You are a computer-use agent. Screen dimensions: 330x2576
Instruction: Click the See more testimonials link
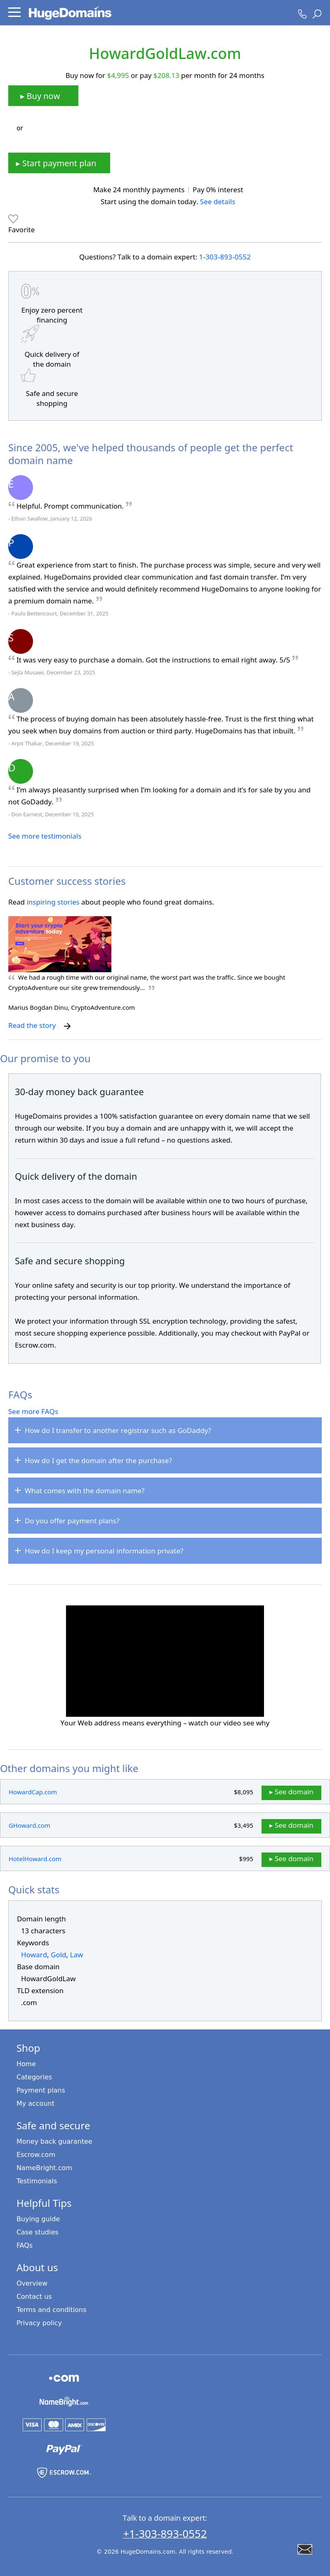(45, 836)
